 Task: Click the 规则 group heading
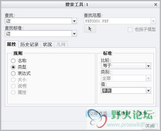[18, 53]
